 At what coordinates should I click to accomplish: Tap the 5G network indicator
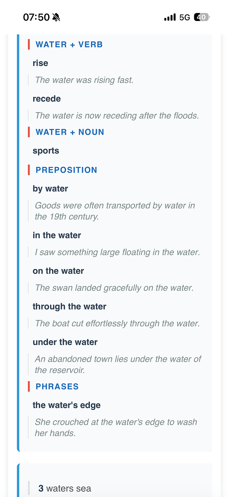(x=185, y=17)
